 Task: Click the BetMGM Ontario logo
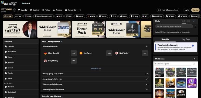[7, 10]
